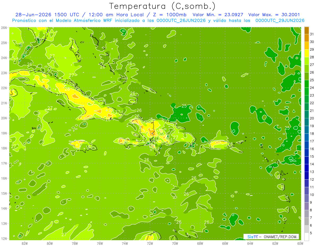Click the blue swatch between 15 and 16
Image resolution: width=319 pixels, height=247 pixels.
pos(307,153)
